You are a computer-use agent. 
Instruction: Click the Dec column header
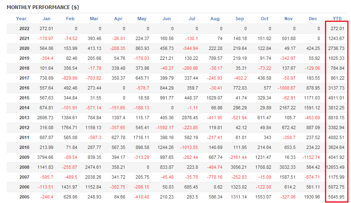[313, 19]
